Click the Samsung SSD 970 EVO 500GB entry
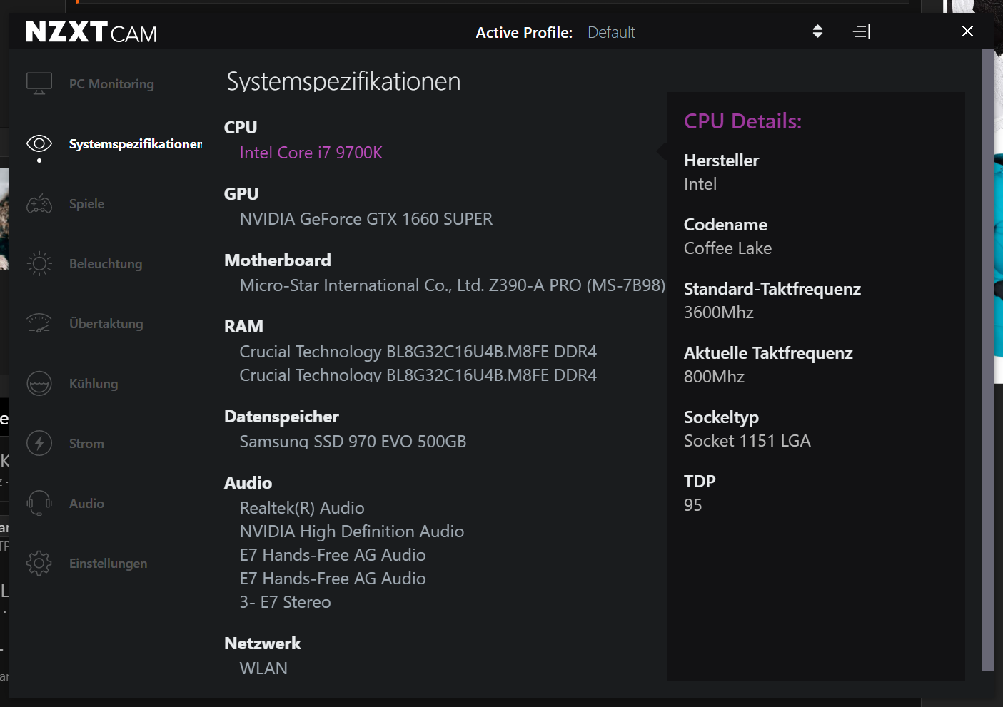 pyautogui.click(x=353, y=442)
